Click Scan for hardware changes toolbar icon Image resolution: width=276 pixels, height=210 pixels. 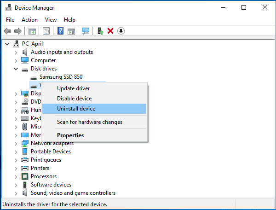(x=86, y=31)
